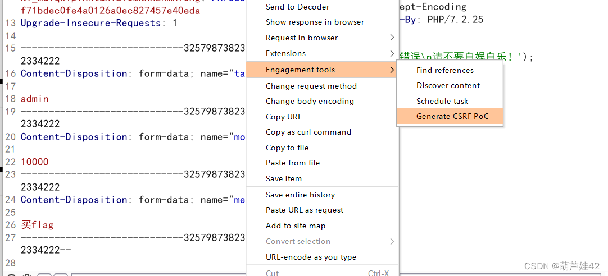Choose Discover content menu entry

pos(448,85)
